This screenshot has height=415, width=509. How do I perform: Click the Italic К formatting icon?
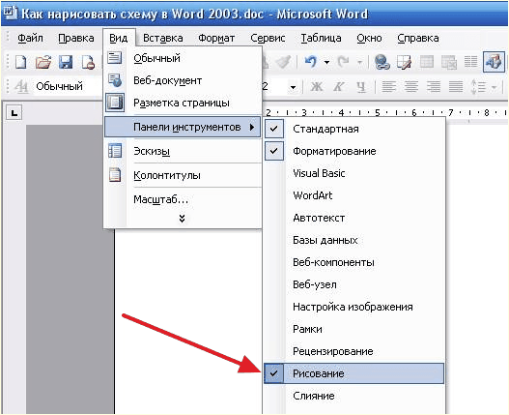coord(339,86)
